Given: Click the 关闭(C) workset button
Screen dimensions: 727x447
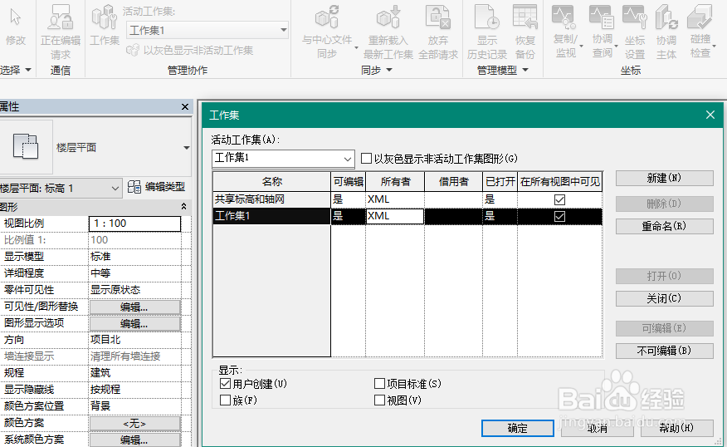Looking at the screenshot, I should (665, 298).
